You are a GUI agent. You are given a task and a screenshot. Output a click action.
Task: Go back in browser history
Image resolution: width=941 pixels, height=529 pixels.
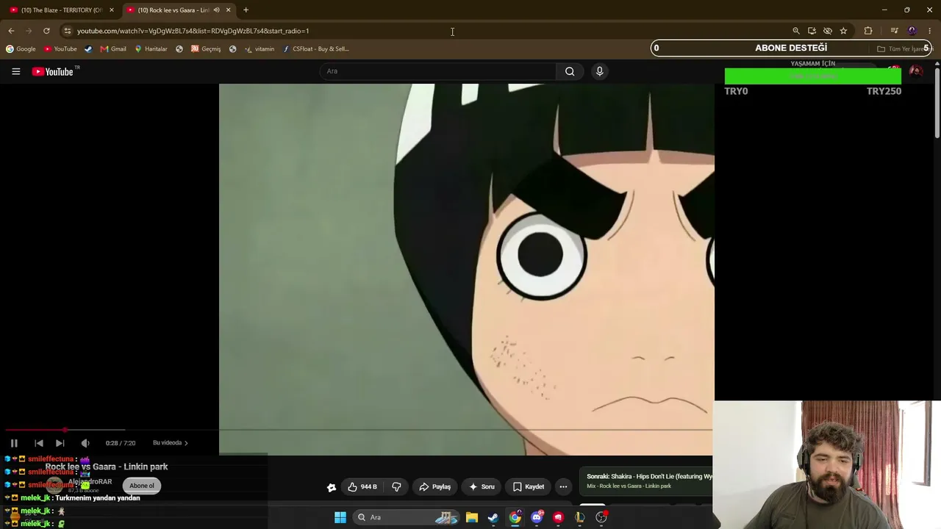11,31
